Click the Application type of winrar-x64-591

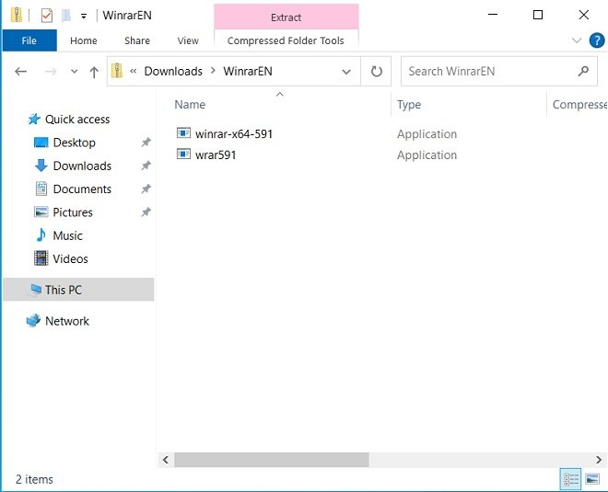pyautogui.click(x=427, y=134)
